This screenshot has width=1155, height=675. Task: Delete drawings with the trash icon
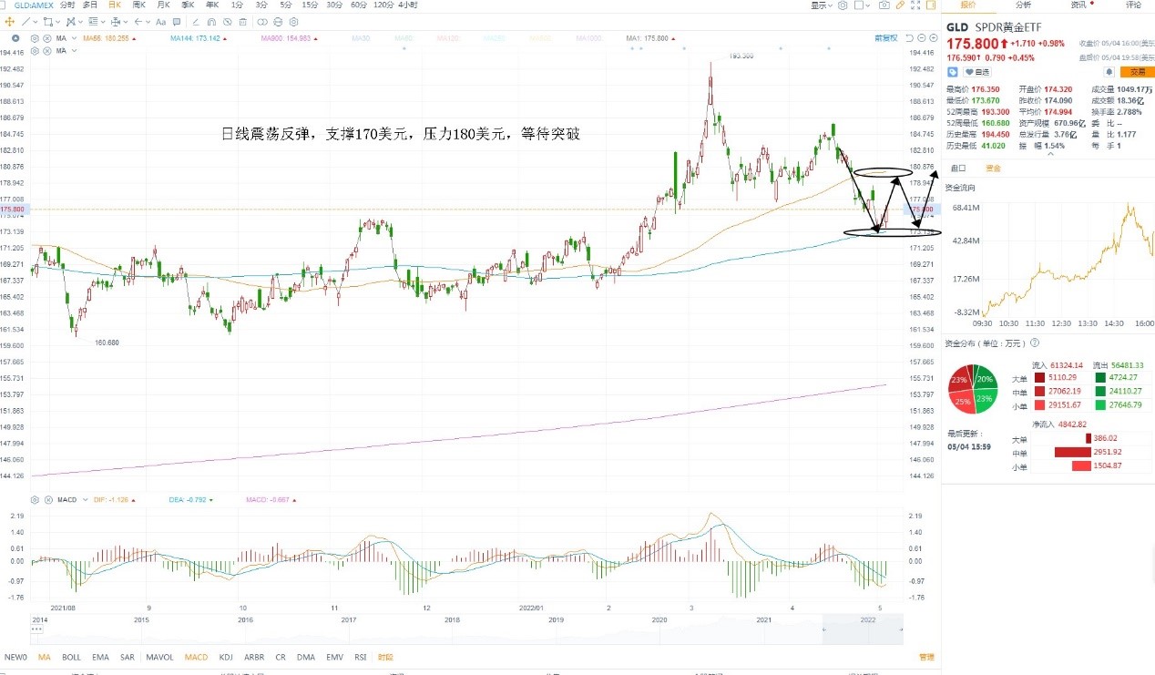pyautogui.click(x=242, y=22)
